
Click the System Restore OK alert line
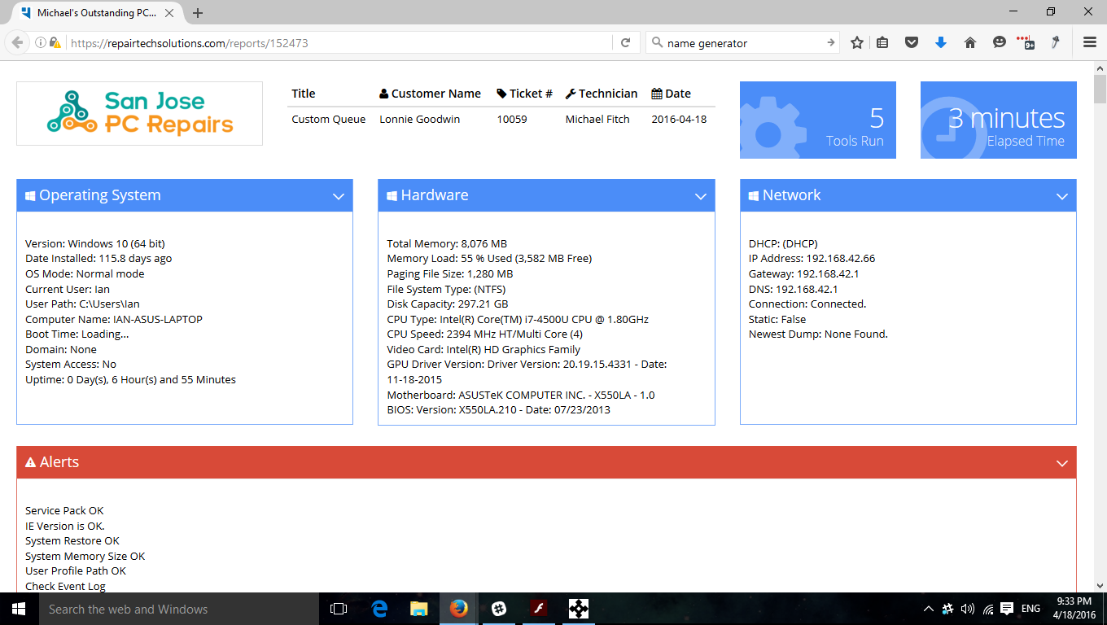72,540
